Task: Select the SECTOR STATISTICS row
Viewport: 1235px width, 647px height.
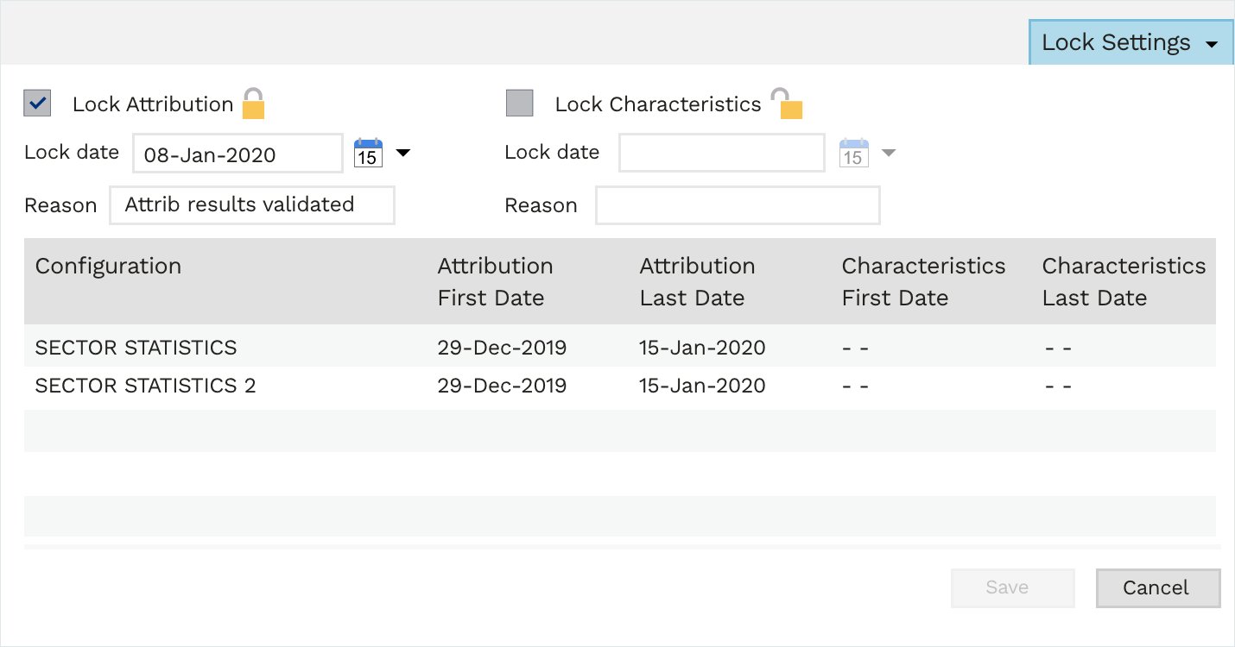Action: [x=136, y=348]
